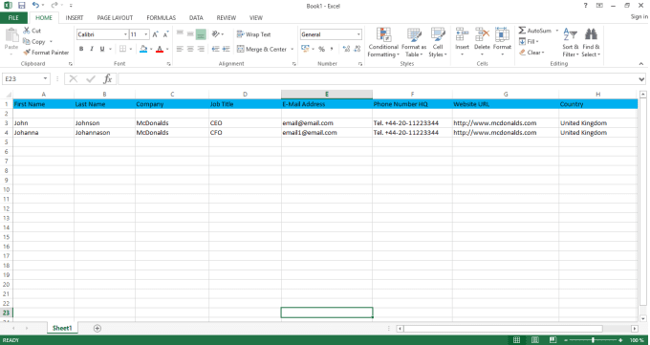Click the Copy button
The image size is (650, 345).
tap(34, 41)
